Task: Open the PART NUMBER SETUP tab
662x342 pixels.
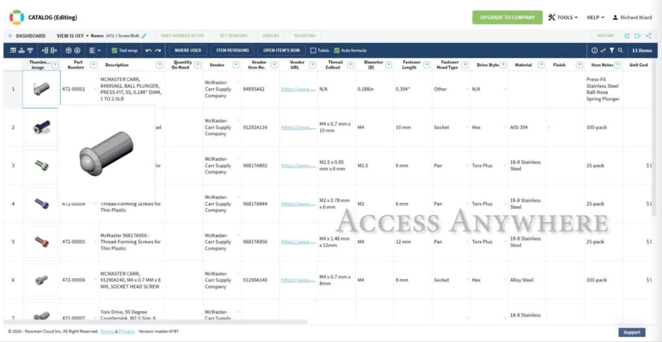Action: tap(182, 36)
